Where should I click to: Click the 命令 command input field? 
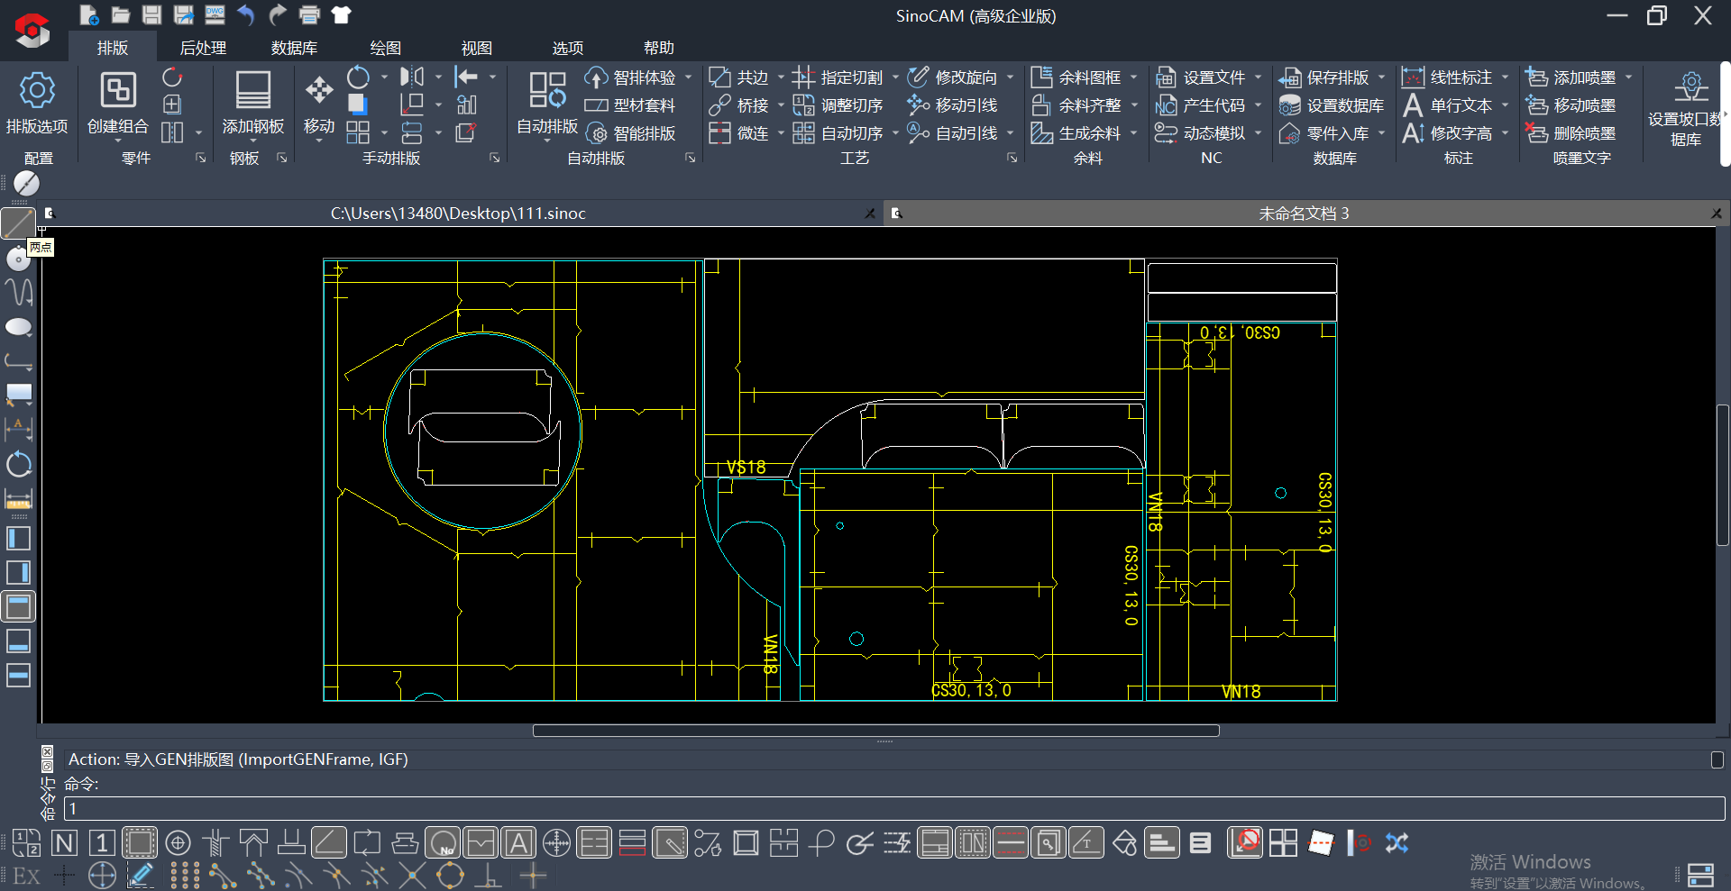tap(893, 808)
